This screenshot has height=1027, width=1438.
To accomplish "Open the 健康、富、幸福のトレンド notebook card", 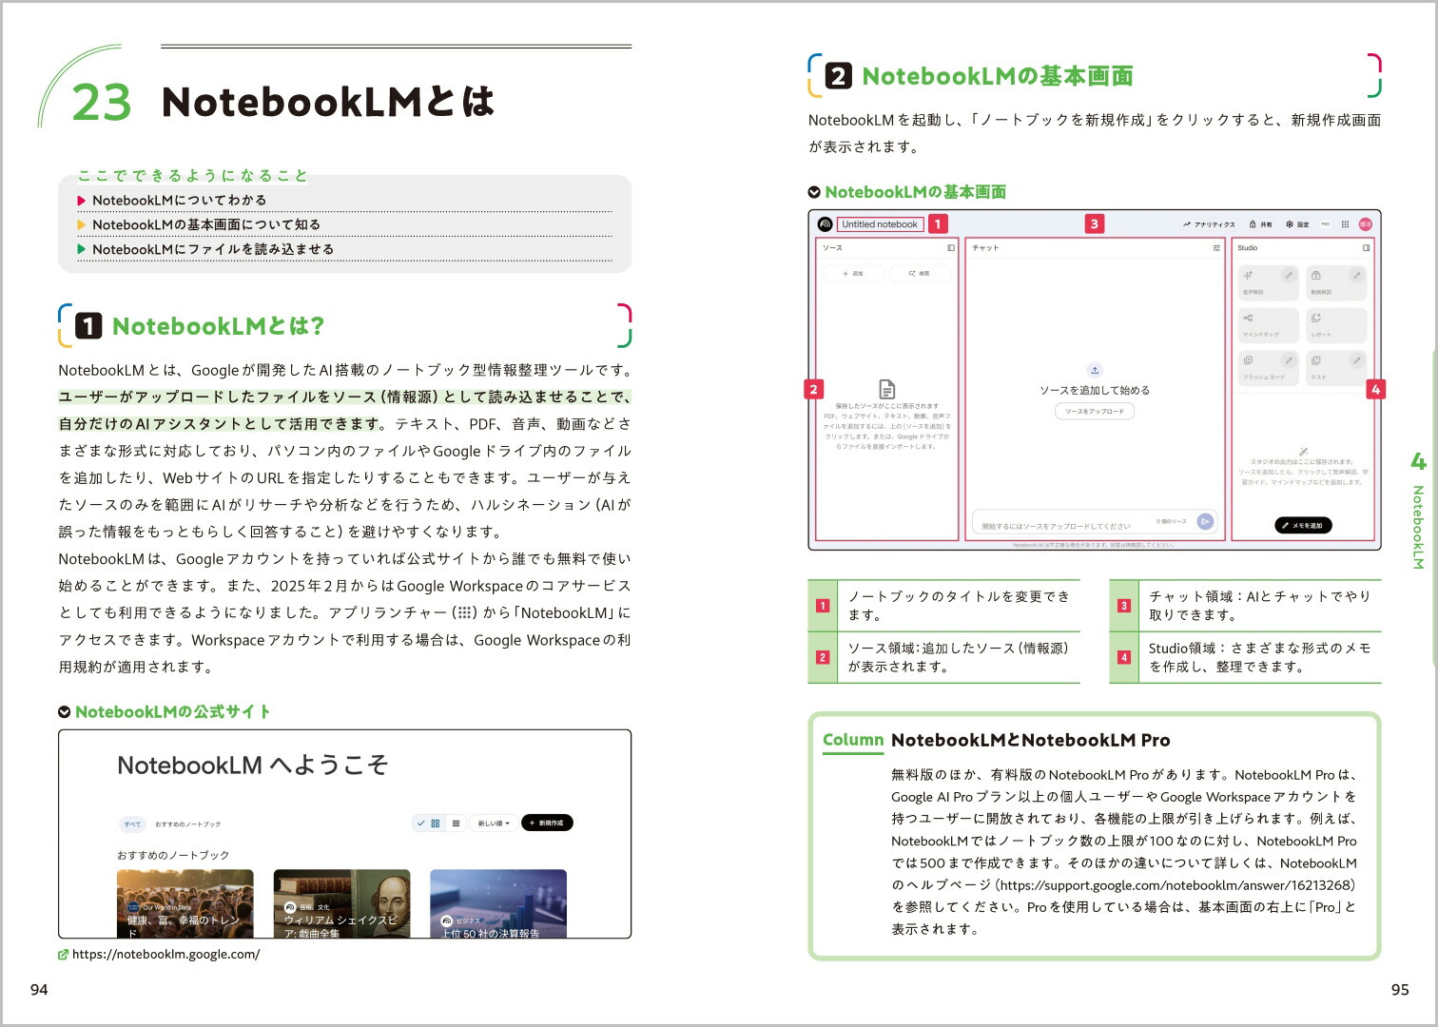I will (x=185, y=903).
